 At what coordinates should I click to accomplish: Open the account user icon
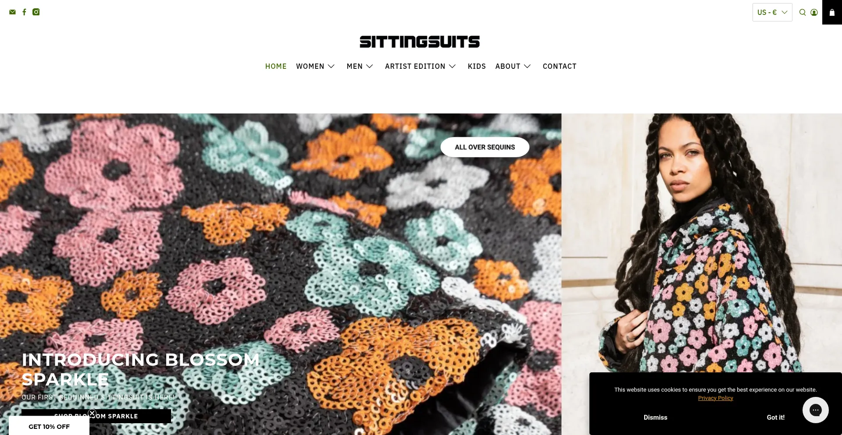[814, 12]
